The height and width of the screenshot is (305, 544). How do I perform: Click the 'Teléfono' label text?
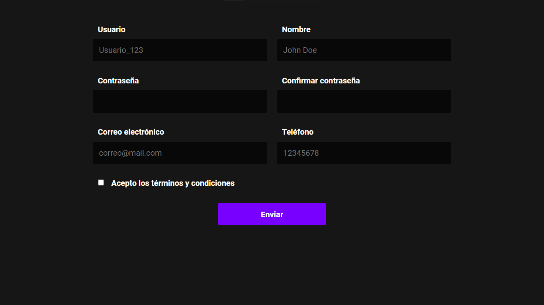297,132
